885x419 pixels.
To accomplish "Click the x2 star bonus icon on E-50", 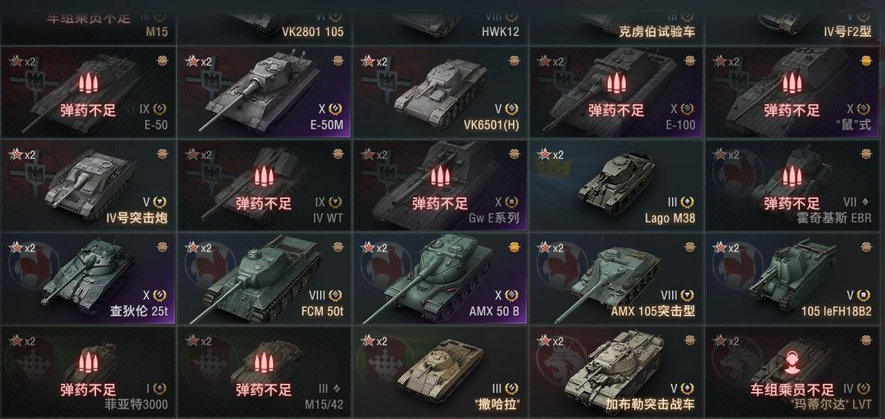I will 23,61.
